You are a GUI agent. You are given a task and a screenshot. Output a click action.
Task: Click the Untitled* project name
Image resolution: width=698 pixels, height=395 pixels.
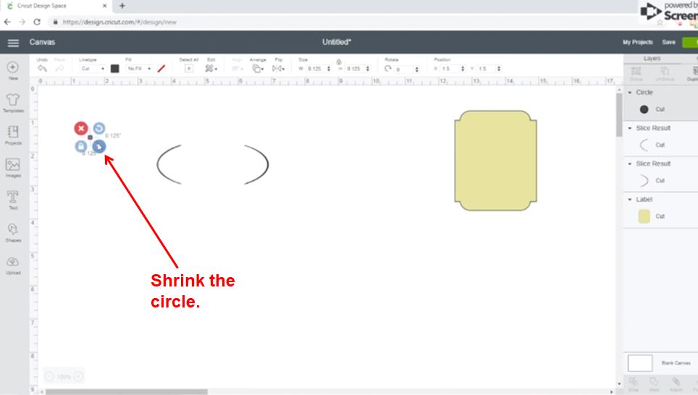(337, 42)
